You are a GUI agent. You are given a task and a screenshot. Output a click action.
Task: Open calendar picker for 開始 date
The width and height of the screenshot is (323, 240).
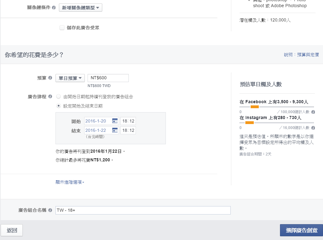115,121
